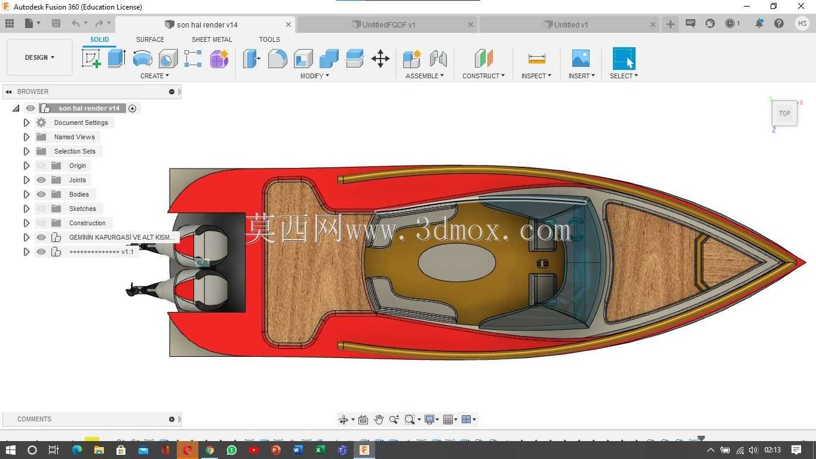Select the Measure tool
The width and height of the screenshot is (816, 459).
coord(536,59)
